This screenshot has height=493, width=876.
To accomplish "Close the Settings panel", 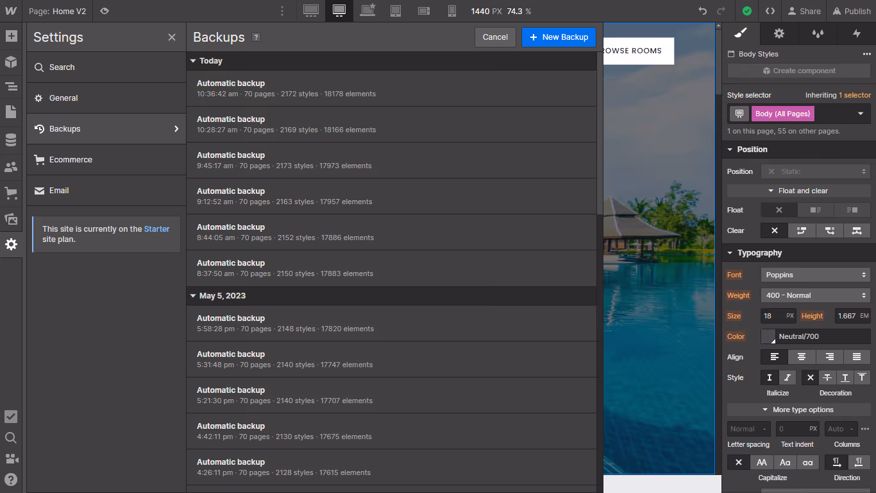I will 172,37.
